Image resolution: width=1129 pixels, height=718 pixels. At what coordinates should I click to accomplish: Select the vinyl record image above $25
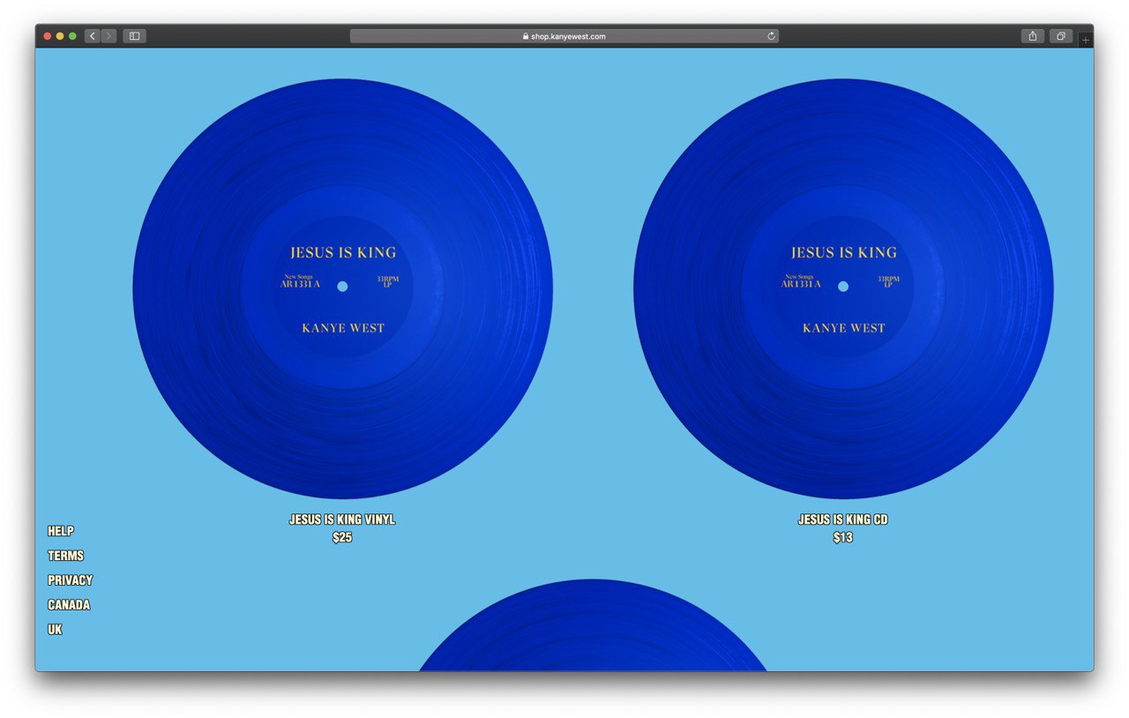tap(343, 288)
